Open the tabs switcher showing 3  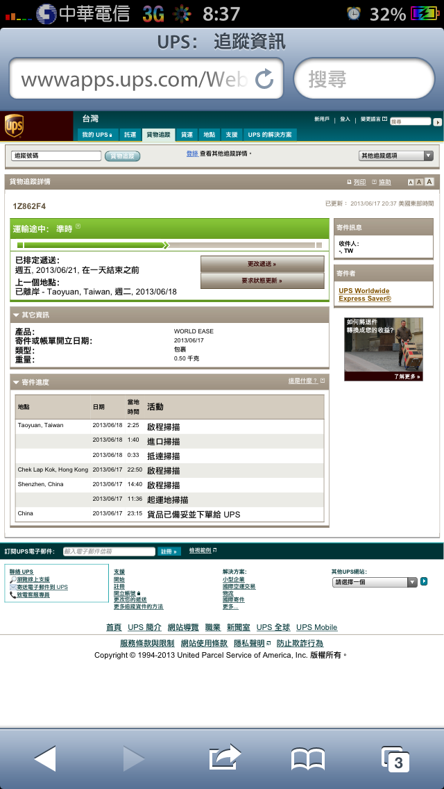[395, 759]
